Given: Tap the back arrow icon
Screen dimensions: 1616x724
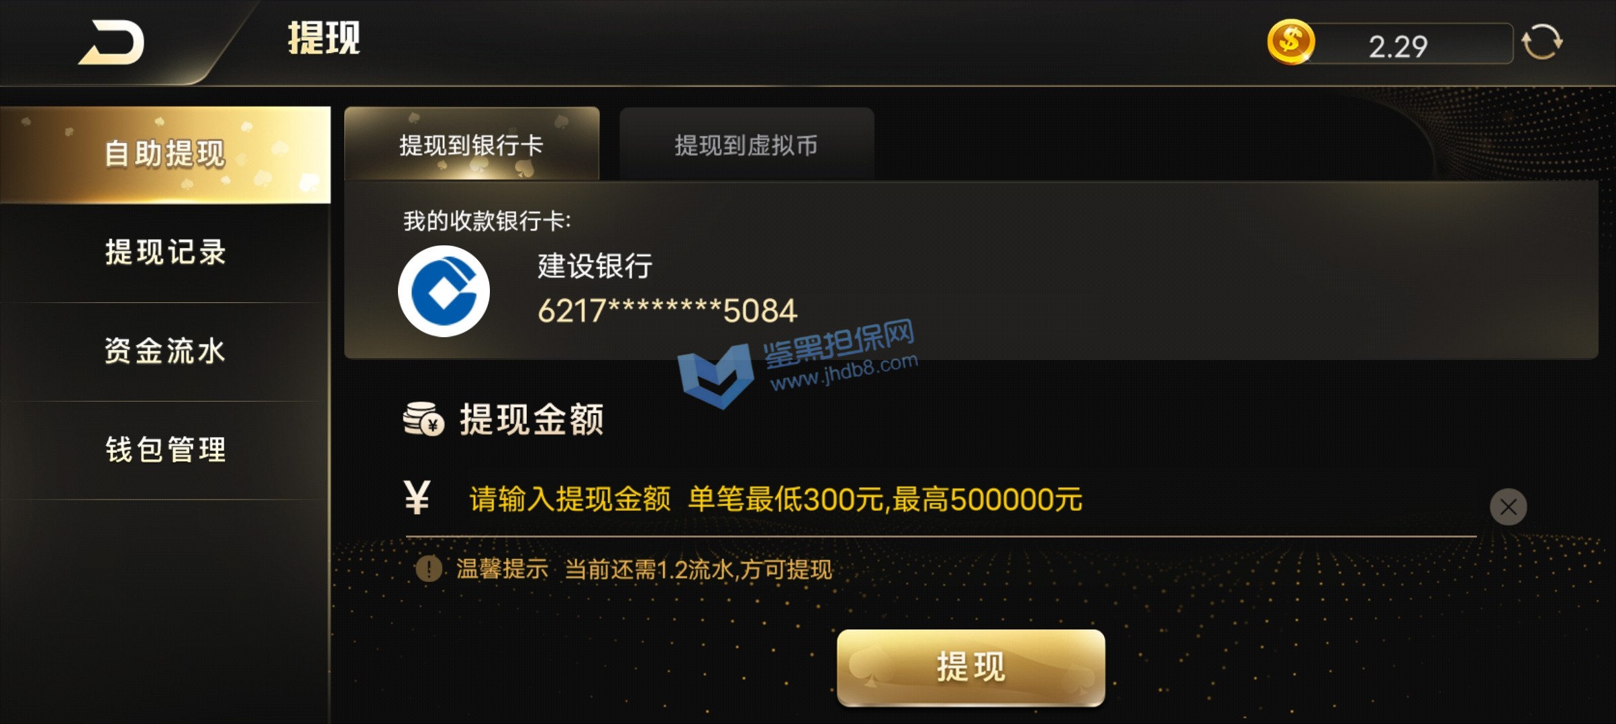Looking at the screenshot, I should tap(111, 42).
